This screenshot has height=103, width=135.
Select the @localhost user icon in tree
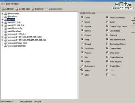coord(6,17)
